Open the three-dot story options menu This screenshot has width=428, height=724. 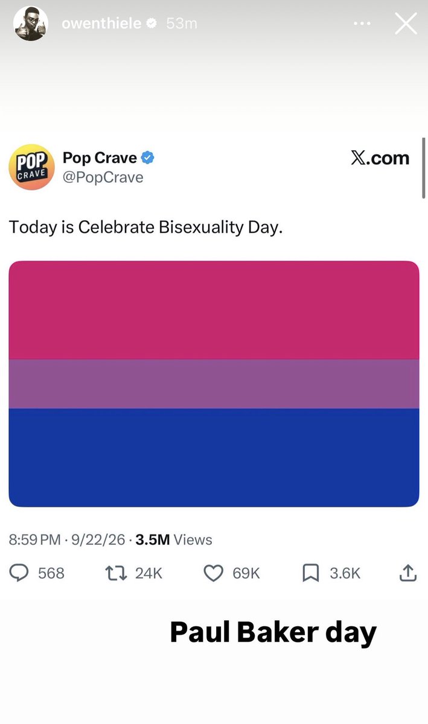coord(362,24)
